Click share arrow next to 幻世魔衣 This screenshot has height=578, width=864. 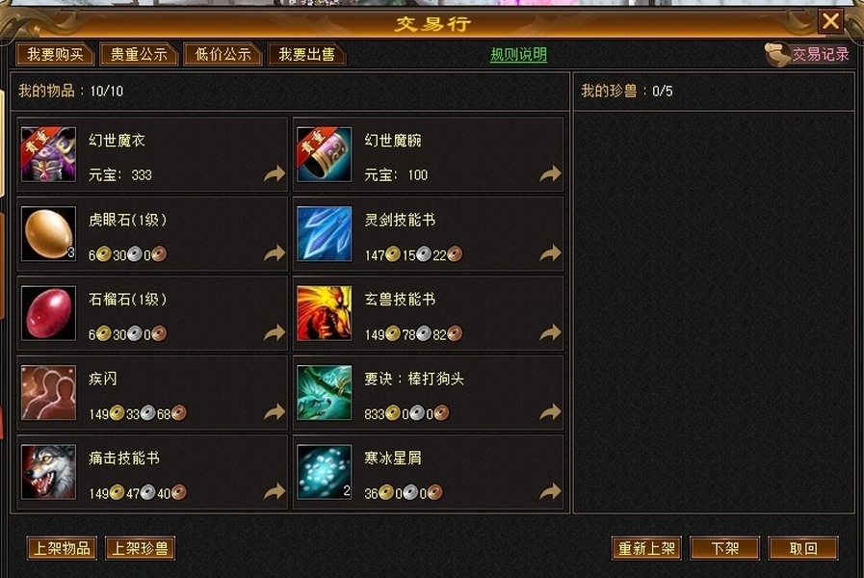click(x=275, y=174)
